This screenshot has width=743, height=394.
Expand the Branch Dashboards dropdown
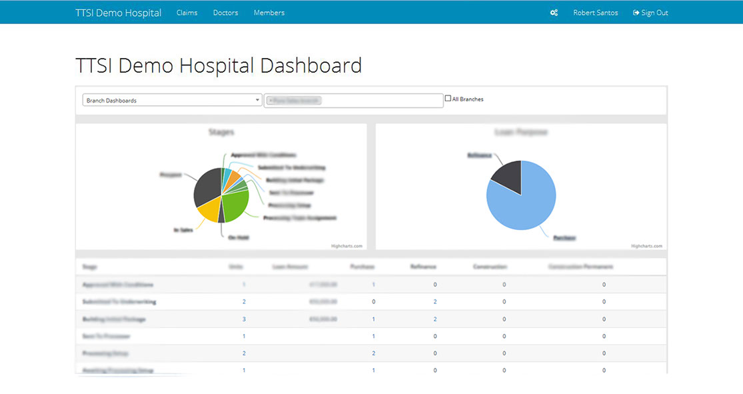172,100
